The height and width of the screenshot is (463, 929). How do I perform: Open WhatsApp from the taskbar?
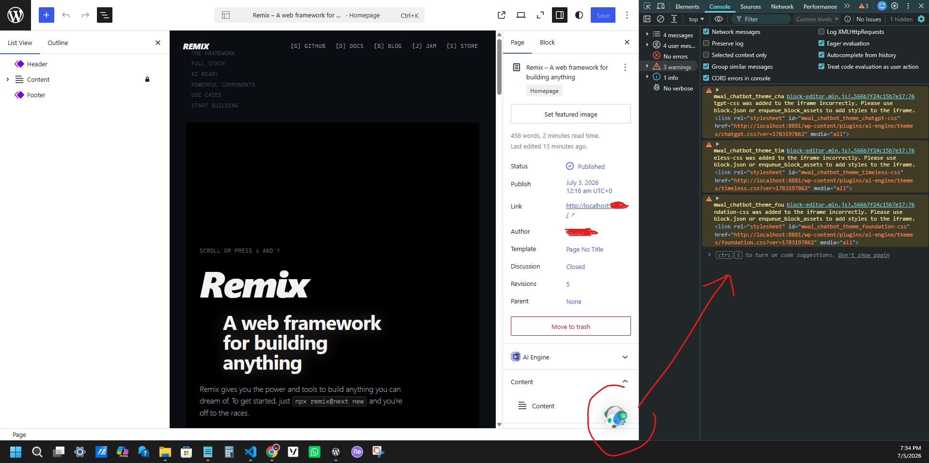click(x=315, y=452)
